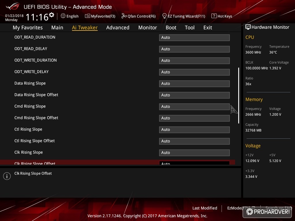295x221 pixels.
Task: Switch to the Boot tab
Action: pos(171,28)
